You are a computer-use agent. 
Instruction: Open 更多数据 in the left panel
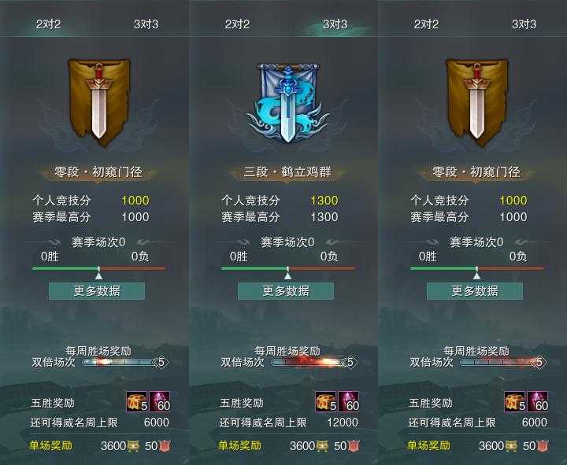pyautogui.click(x=97, y=291)
